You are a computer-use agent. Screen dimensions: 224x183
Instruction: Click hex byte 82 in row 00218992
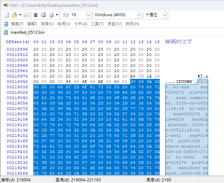125,82
